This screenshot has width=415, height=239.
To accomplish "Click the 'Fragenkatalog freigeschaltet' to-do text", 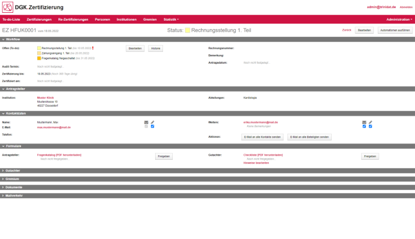I will tap(58, 58).
